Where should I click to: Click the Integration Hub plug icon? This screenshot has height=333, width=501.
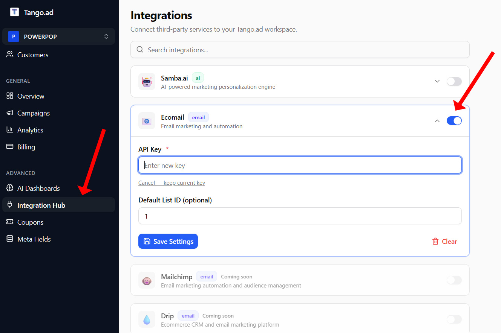[10, 205]
